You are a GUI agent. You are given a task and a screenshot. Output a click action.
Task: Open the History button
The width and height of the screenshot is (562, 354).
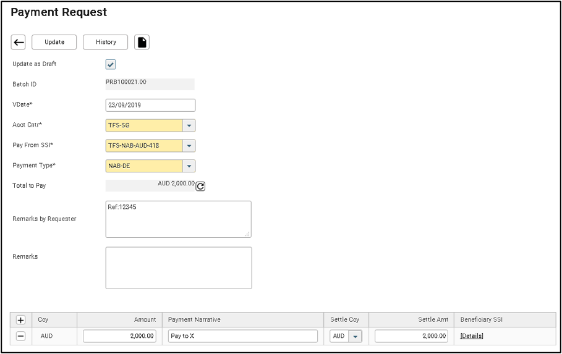click(x=106, y=42)
